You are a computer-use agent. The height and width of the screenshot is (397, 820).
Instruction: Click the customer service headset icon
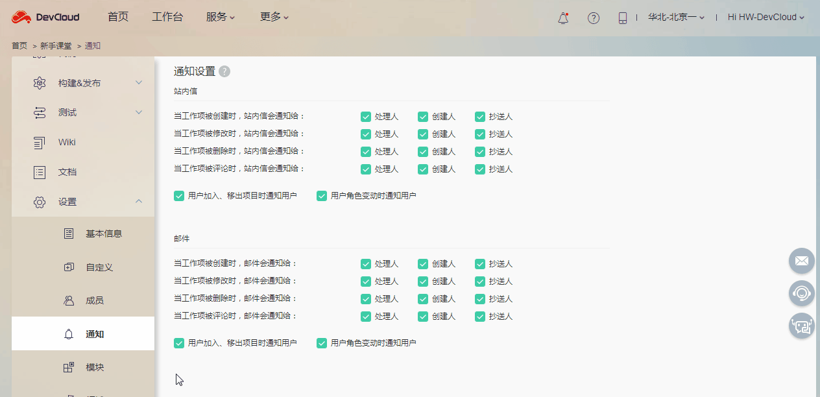point(801,293)
